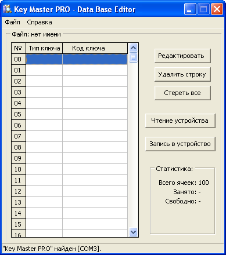Click the Тип ключа cell in row 05
The height and width of the screenshot is (255, 226).
pyautogui.click(x=44, y=114)
